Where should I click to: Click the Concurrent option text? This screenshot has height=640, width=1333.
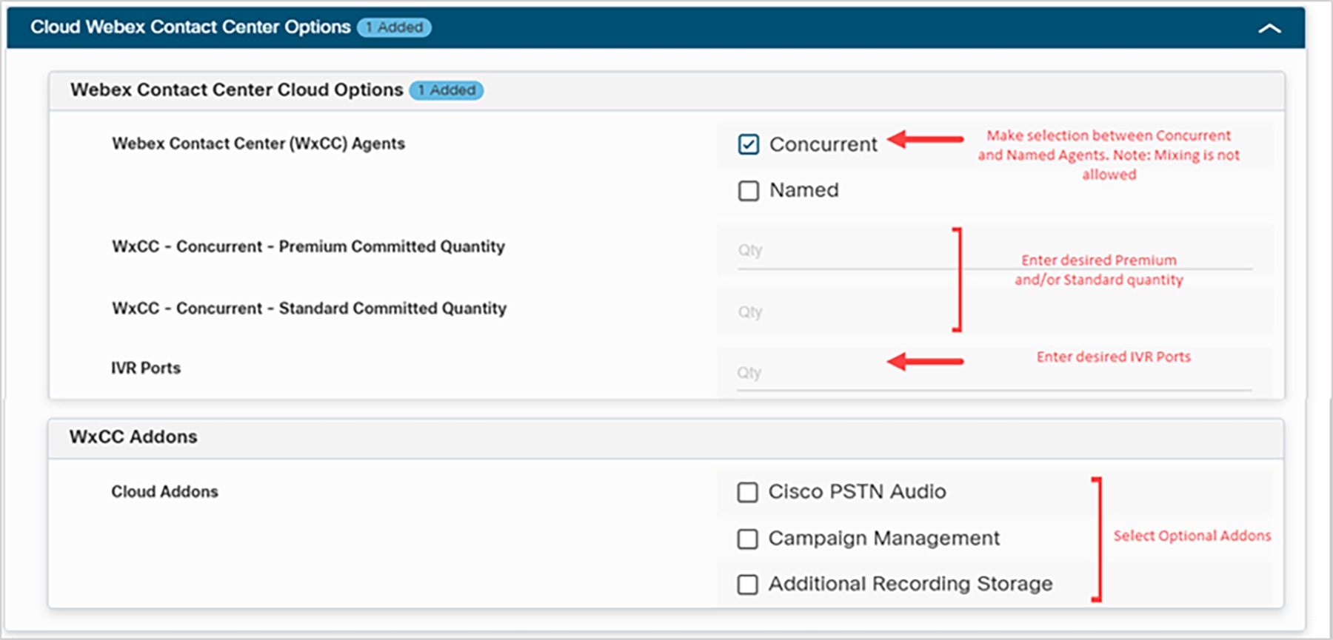823,144
